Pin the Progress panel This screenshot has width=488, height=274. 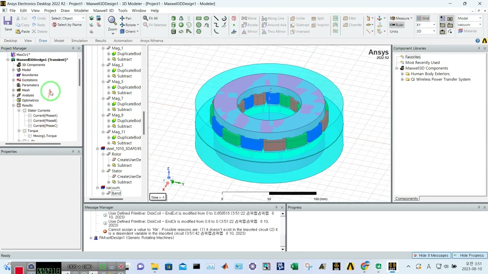click(x=479, y=207)
